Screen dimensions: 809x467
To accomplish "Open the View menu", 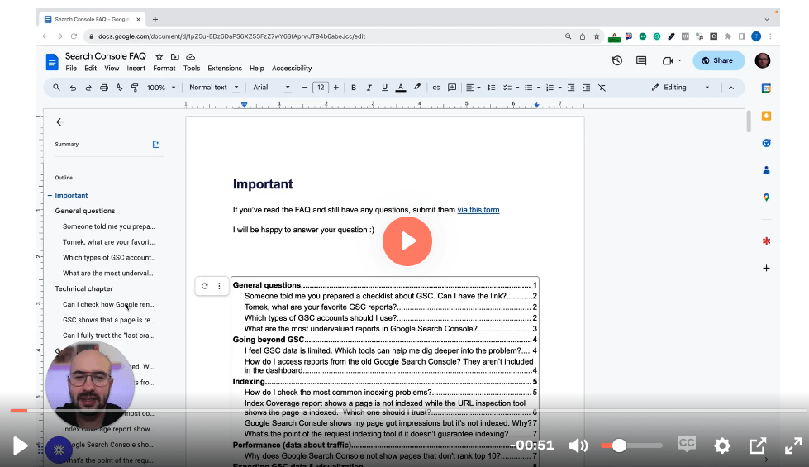I will tap(112, 68).
